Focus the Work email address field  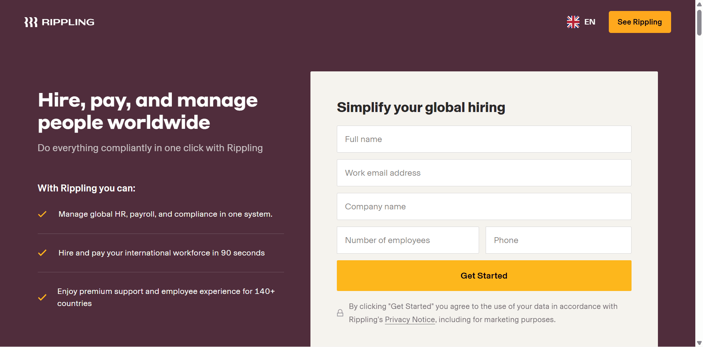[484, 173]
